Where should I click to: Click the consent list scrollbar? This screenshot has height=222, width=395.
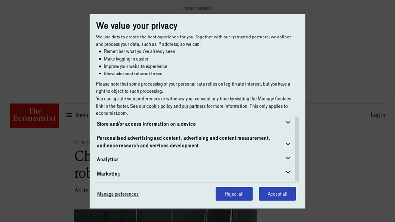(297, 148)
